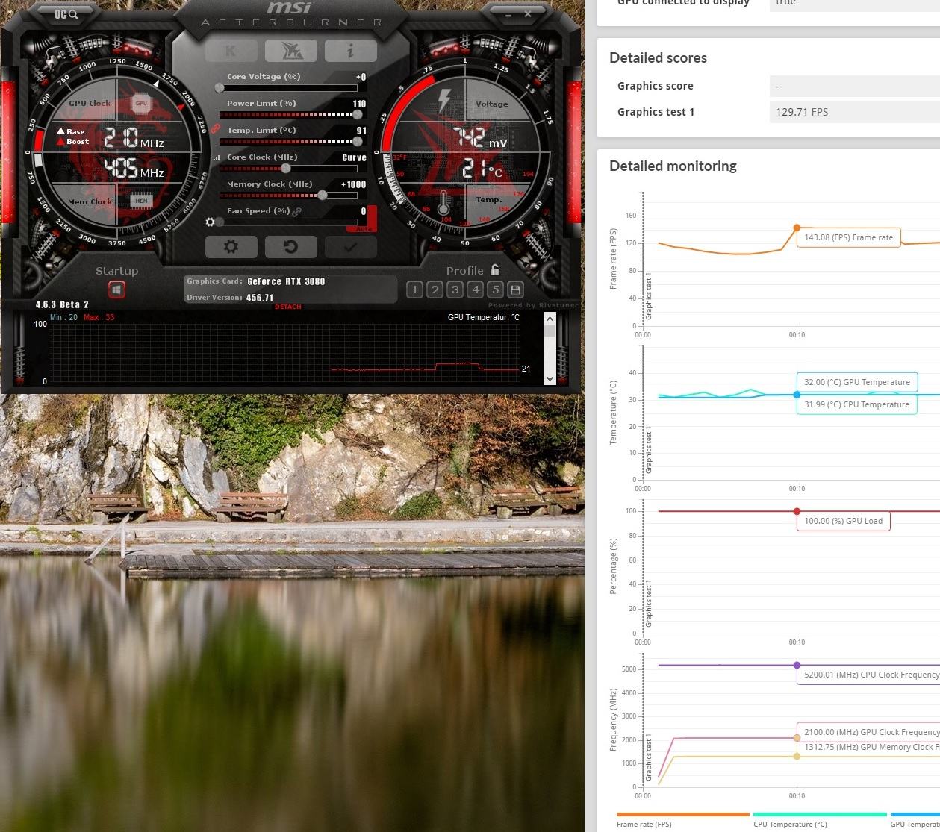Click Afterburner version '4.6.3 Beta 2' text
This screenshot has height=832, width=940.
[62, 304]
